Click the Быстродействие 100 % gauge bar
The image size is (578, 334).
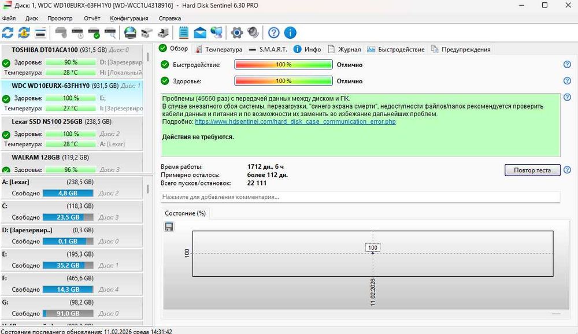(x=283, y=65)
